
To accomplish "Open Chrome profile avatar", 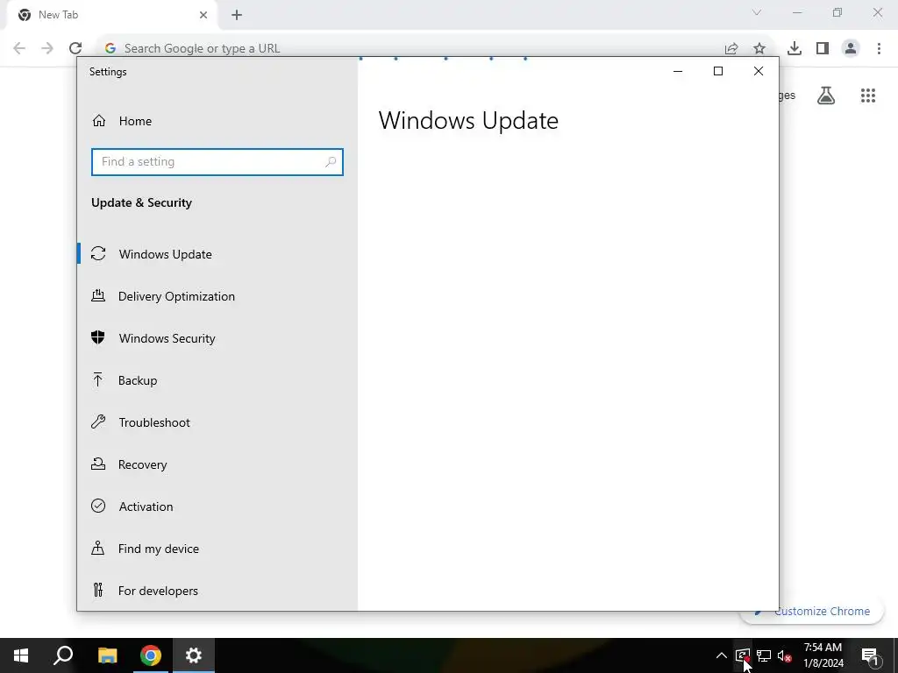I will pos(851,48).
